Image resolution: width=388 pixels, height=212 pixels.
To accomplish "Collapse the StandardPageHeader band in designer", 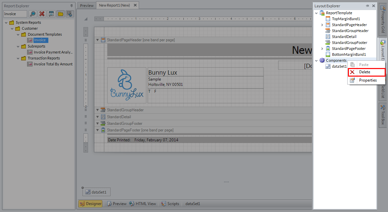I will (97, 40).
